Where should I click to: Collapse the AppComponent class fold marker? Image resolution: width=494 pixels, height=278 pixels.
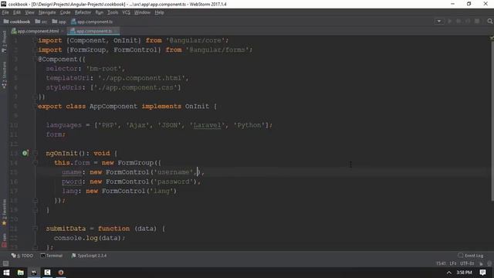[x=36, y=107]
